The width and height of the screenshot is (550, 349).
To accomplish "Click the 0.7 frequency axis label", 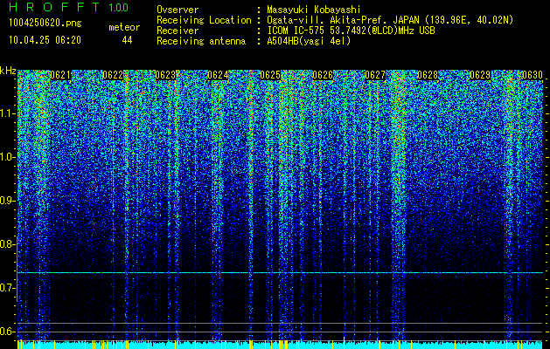I will click(x=8, y=288).
